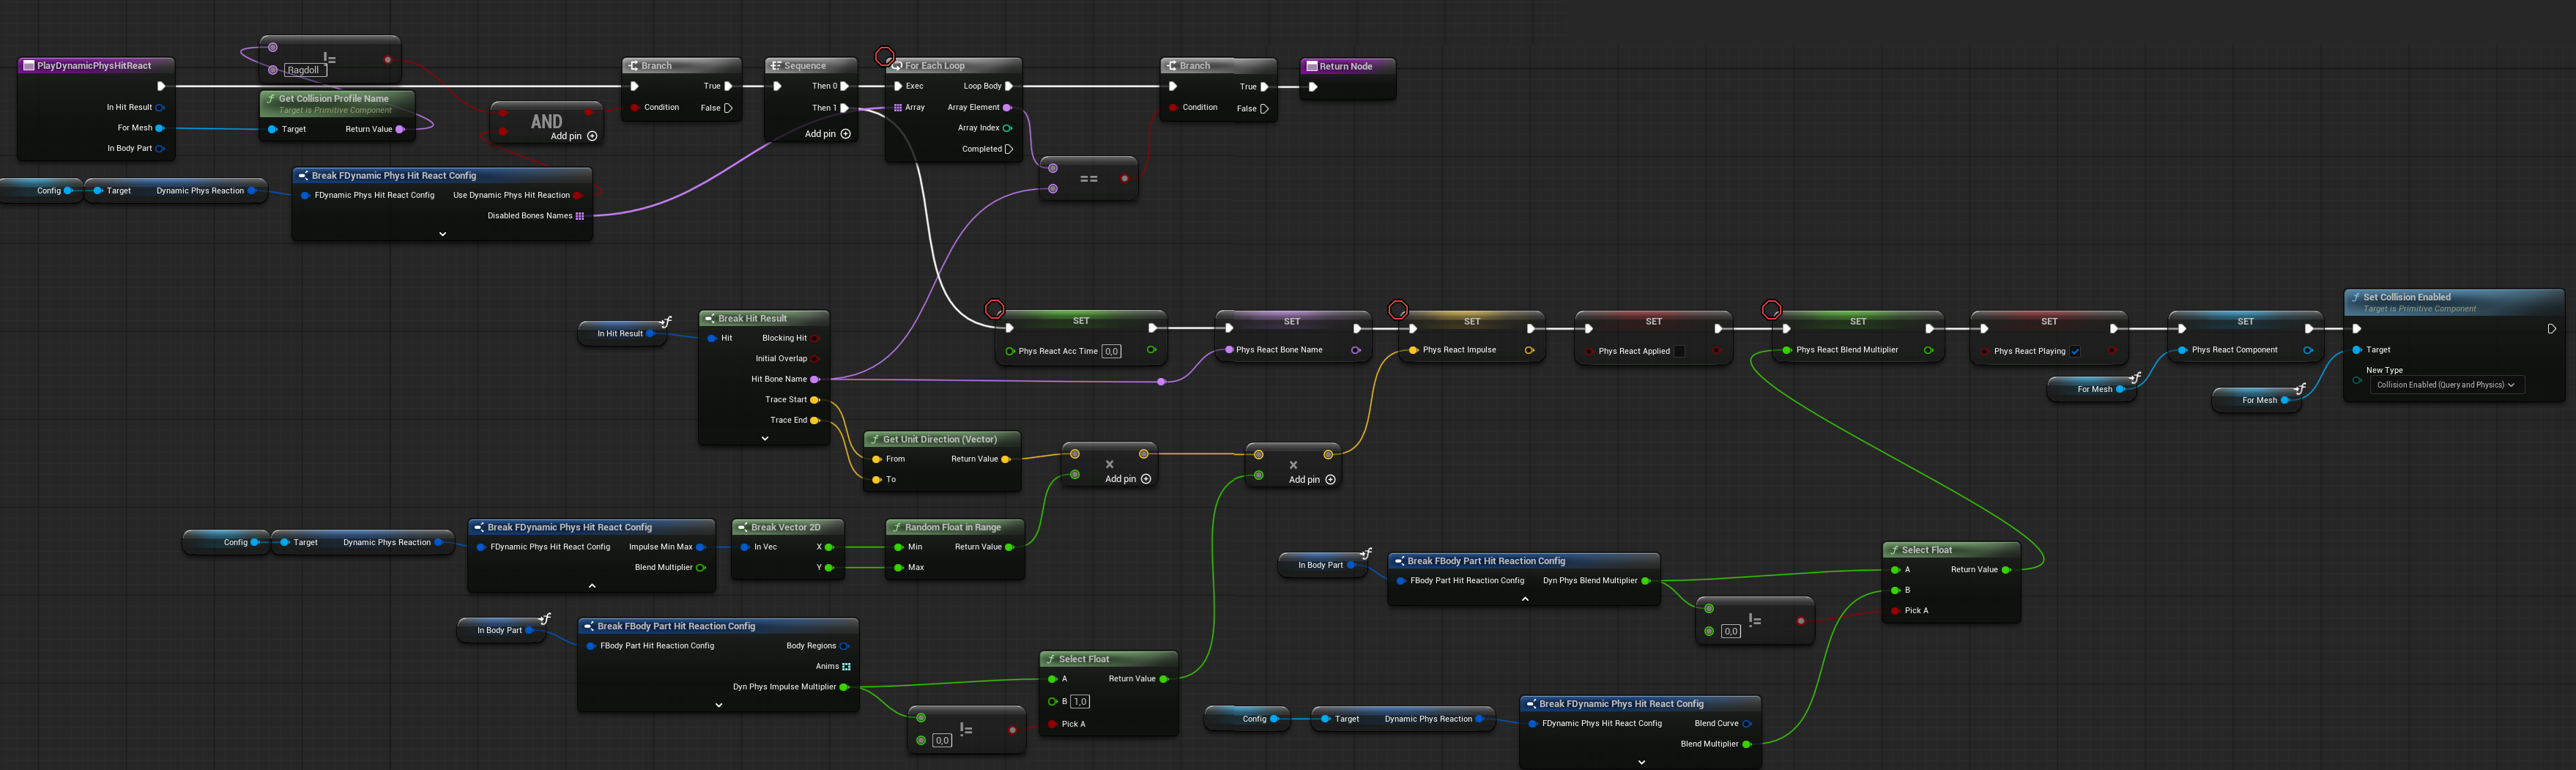Add a pin to the AND node

[x=591, y=136]
